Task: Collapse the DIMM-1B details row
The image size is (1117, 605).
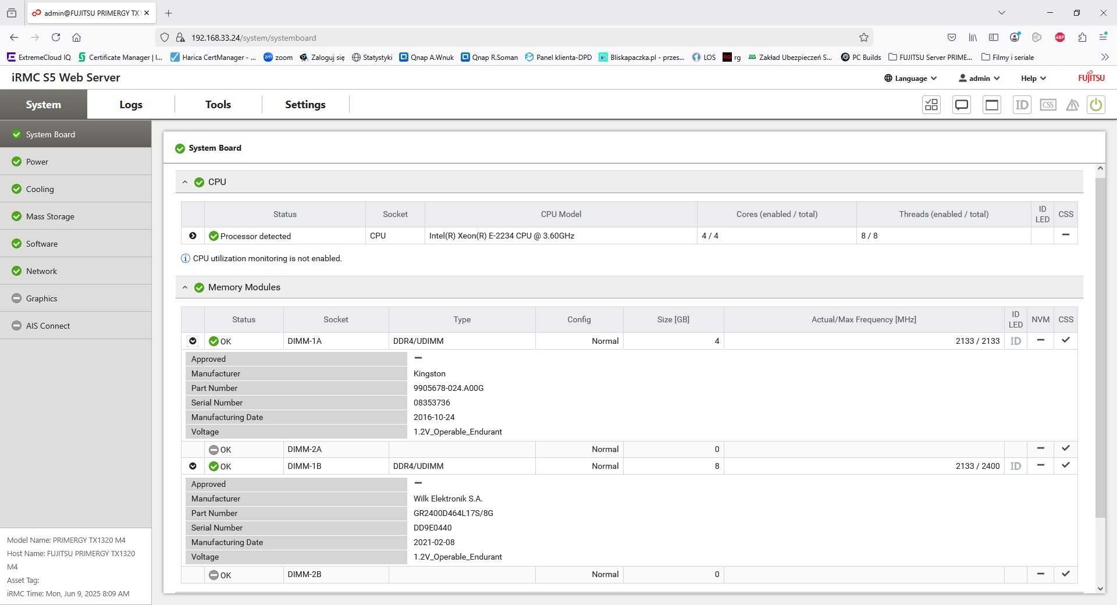Action: (193, 466)
